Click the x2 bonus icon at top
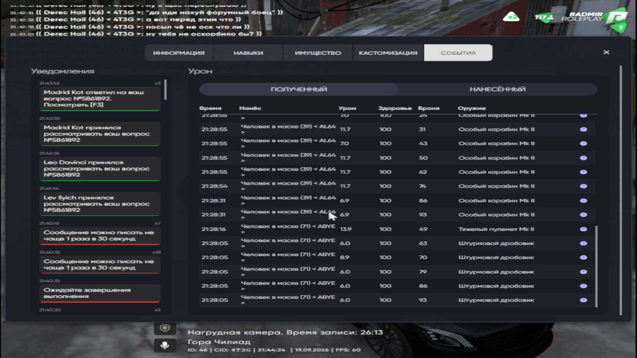The width and height of the screenshot is (637, 358). [511, 17]
